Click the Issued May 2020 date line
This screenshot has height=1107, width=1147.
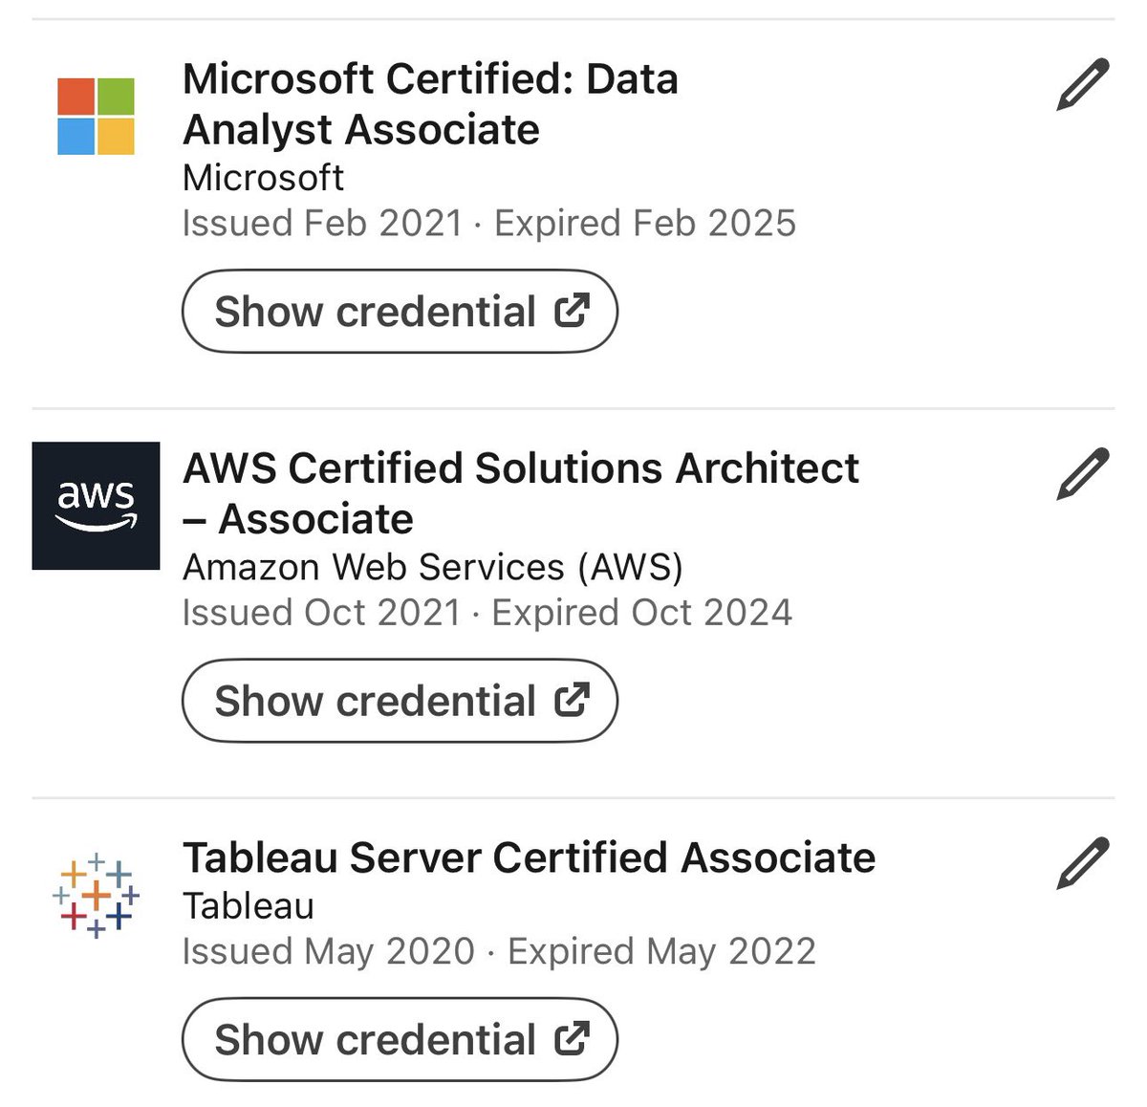pyautogui.click(x=328, y=951)
